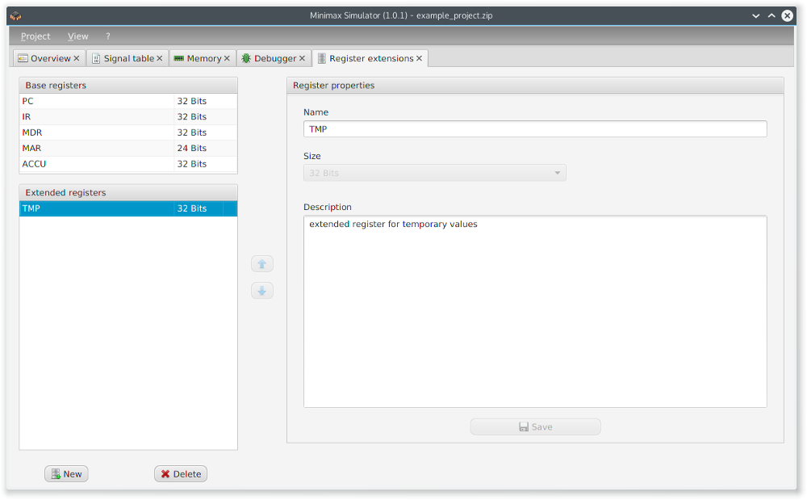Click the Signal table tab icon
The image size is (807, 500).
pyautogui.click(x=96, y=59)
